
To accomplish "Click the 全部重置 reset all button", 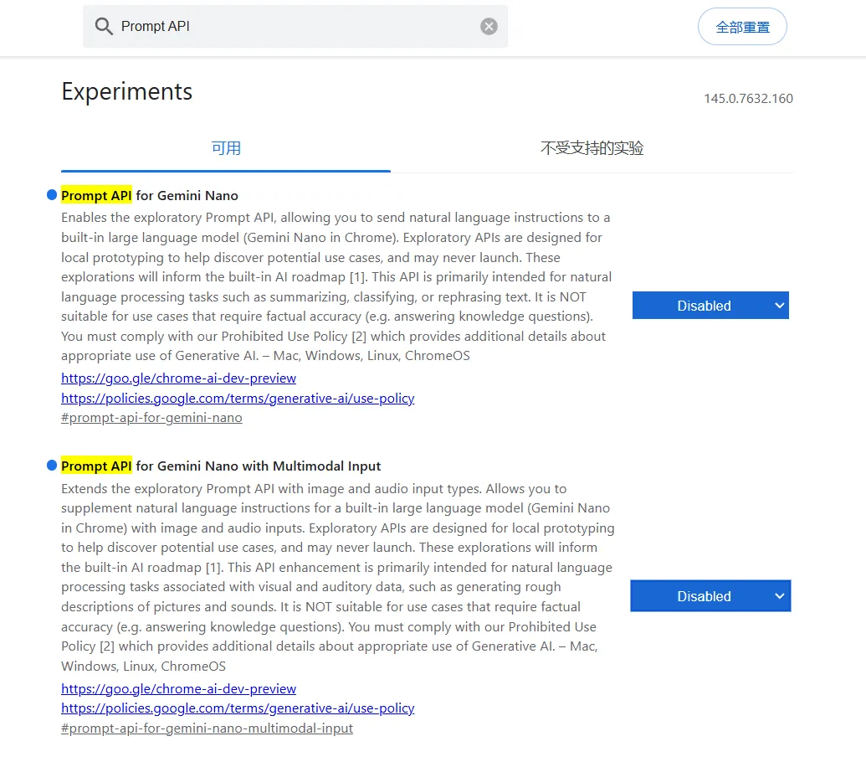I will tap(742, 27).
